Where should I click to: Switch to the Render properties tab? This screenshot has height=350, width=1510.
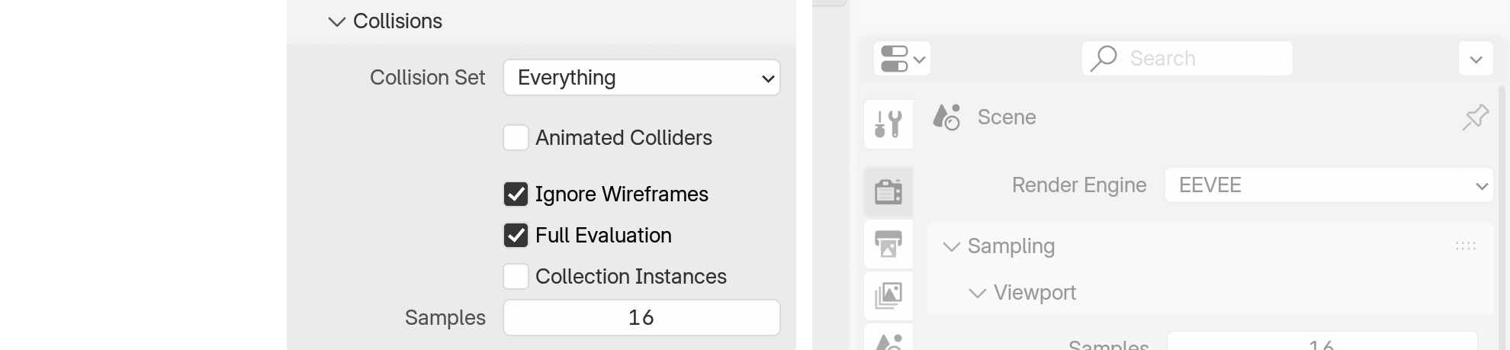[888, 191]
